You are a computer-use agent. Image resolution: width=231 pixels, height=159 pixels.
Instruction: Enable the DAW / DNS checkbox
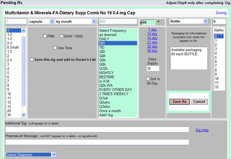point(61,36)
